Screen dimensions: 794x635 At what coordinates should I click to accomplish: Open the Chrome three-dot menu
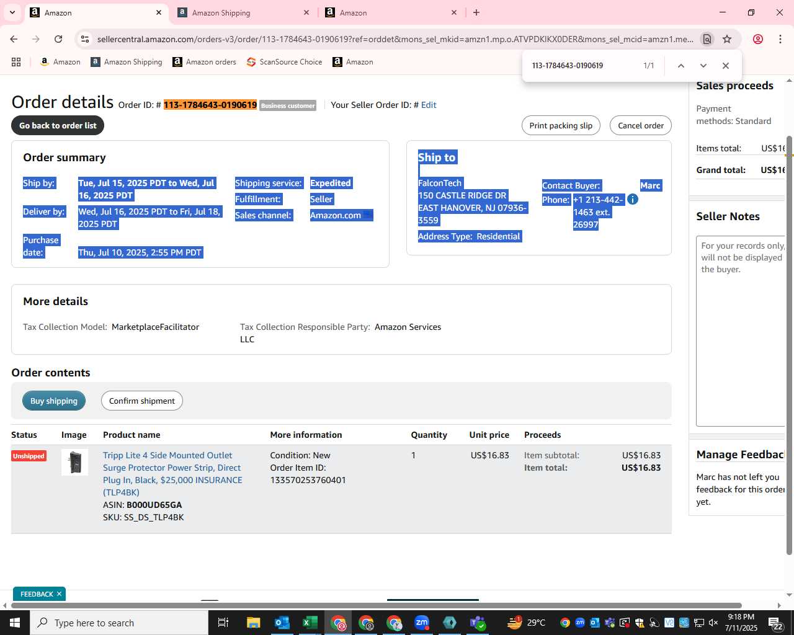coord(780,39)
